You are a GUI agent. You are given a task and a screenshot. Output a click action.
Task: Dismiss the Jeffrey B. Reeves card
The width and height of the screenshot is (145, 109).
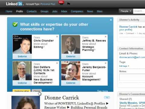coord(105,37)
